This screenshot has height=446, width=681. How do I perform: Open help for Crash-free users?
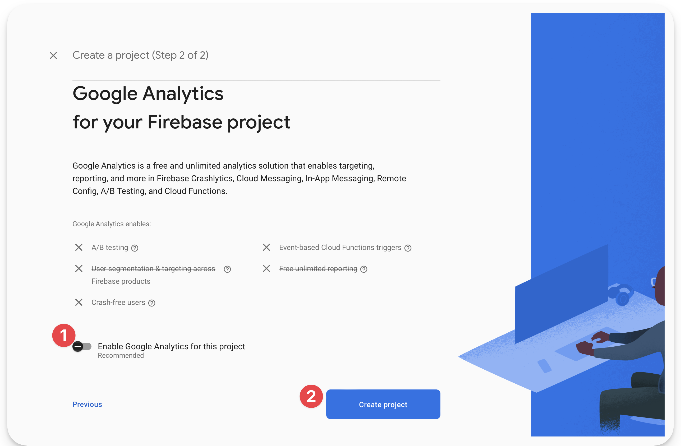(x=152, y=303)
